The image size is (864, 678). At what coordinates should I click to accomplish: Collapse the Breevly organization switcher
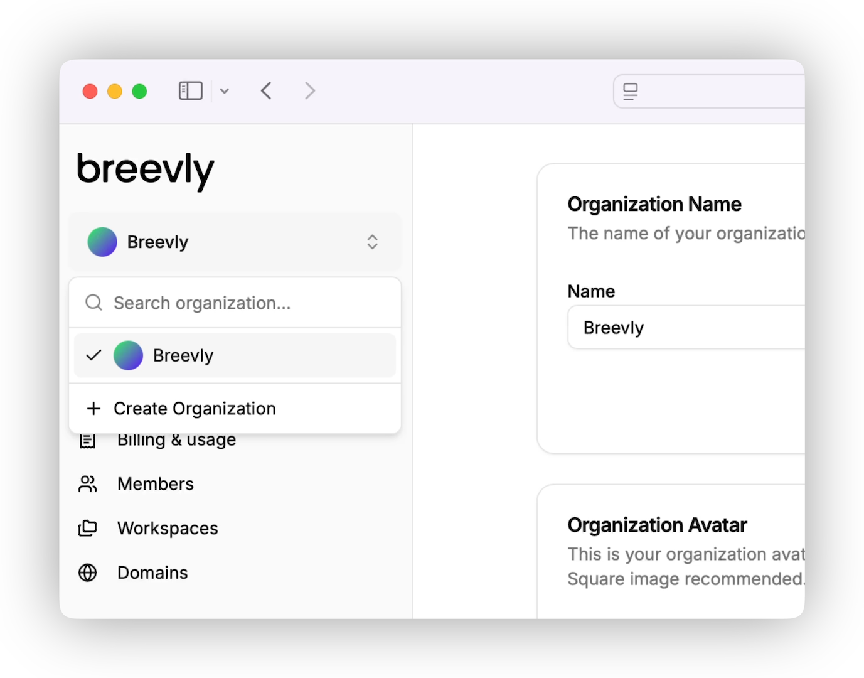tap(233, 242)
